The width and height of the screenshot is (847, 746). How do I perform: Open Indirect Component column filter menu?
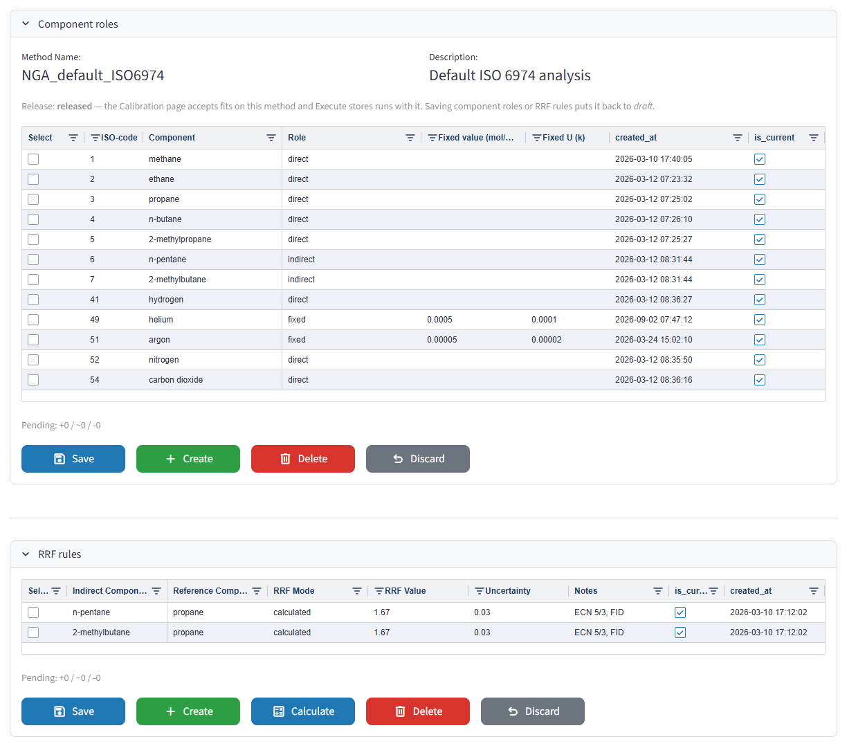(x=156, y=591)
